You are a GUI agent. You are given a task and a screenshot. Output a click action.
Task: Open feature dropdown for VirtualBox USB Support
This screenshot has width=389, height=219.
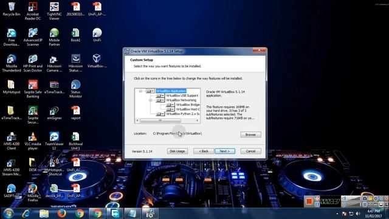pos(160,96)
